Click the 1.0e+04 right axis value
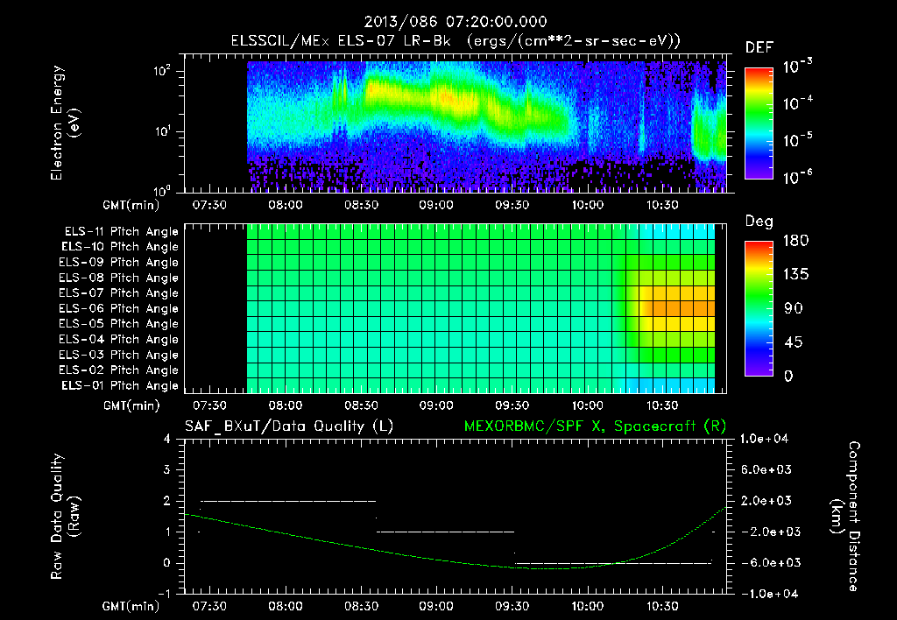Viewport: 897px width, 620px height. 764,440
